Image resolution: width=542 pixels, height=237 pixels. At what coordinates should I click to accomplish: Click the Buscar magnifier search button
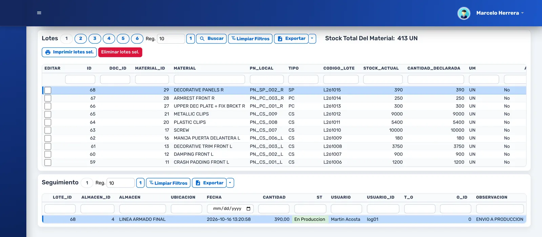(x=212, y=39)
